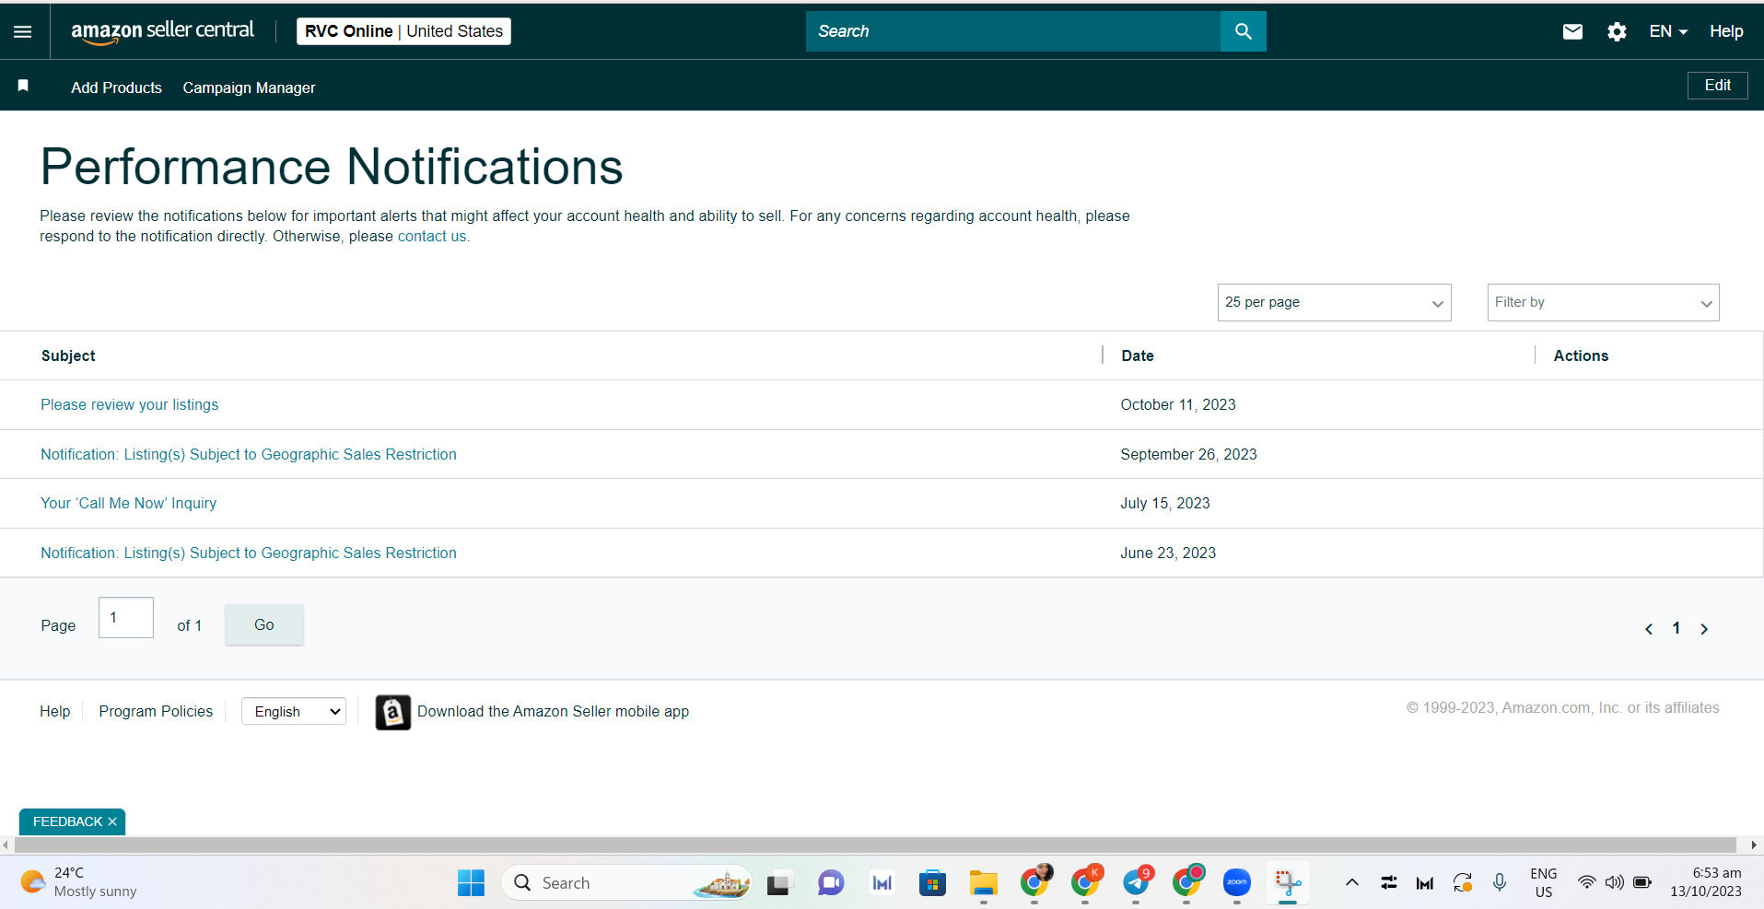Image resolution: width=1764 pixels, height=909 pixels.
Task: Click the Go button
Action: click(264, 624)
